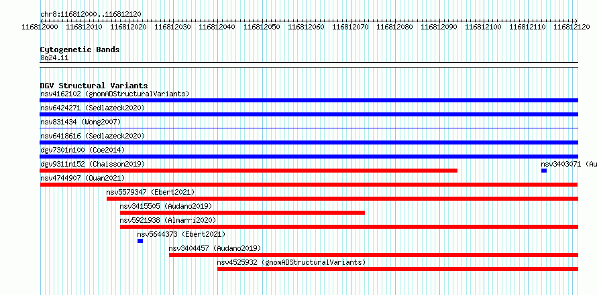Click the thin nsv831434 Wong2007 line
The width and height of the screenshot is (597, 295).
tap(309, 128)
